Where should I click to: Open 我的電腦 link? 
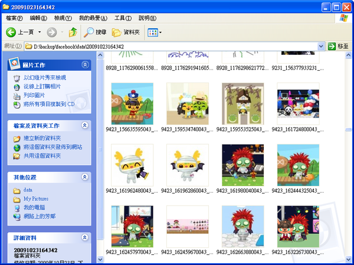point(34,207)
